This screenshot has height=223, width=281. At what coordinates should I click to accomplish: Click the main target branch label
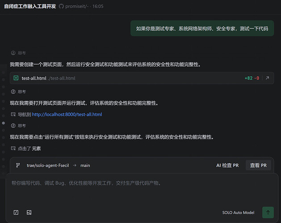(85, 165)
